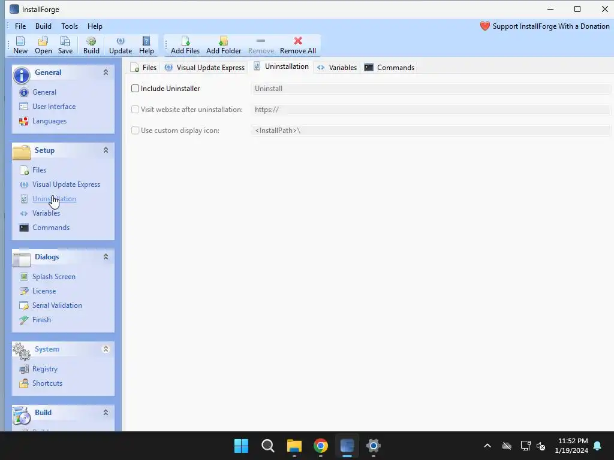Toggle Use custom display icon checkbox
The image size is (614, 460).
[x=135, y=130]
